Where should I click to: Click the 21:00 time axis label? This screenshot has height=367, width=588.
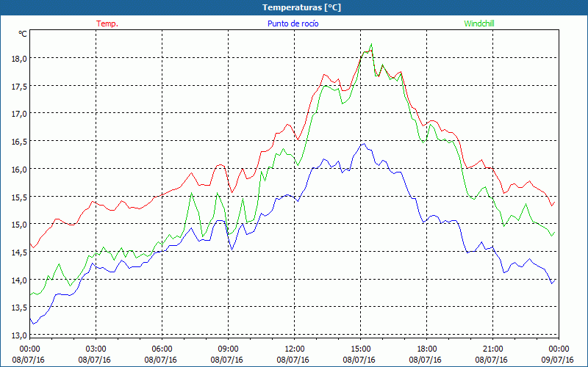click(492, 349)
